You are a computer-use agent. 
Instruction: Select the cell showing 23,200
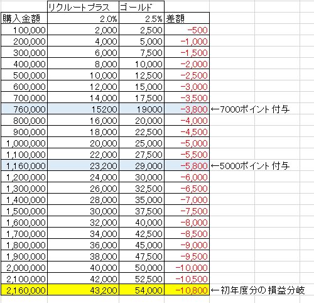point(83,165)
